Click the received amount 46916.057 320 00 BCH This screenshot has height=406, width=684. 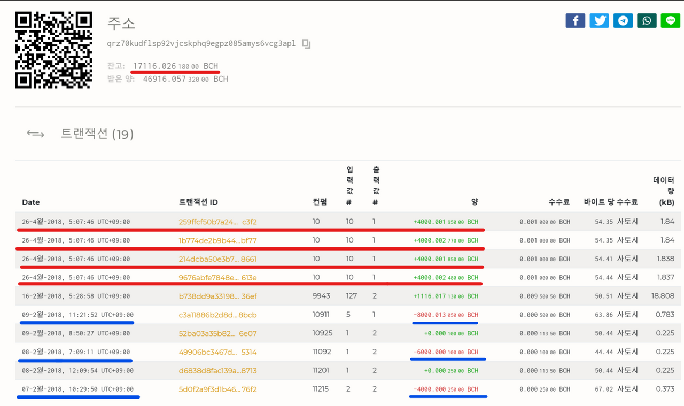[x=185, y=79]
